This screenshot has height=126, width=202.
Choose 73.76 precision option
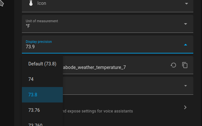click(43, 110)
